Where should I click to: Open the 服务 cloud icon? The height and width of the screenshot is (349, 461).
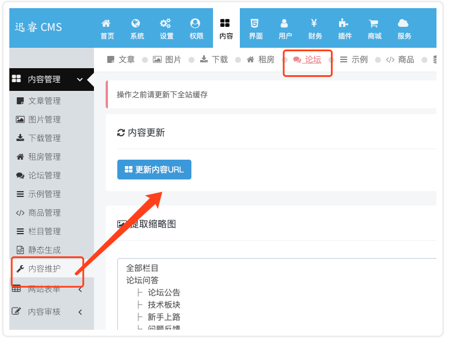tap(404, 24)
